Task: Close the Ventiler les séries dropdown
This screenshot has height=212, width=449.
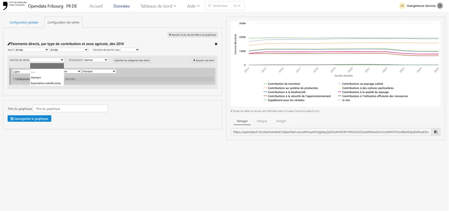Action: [47, 60]
